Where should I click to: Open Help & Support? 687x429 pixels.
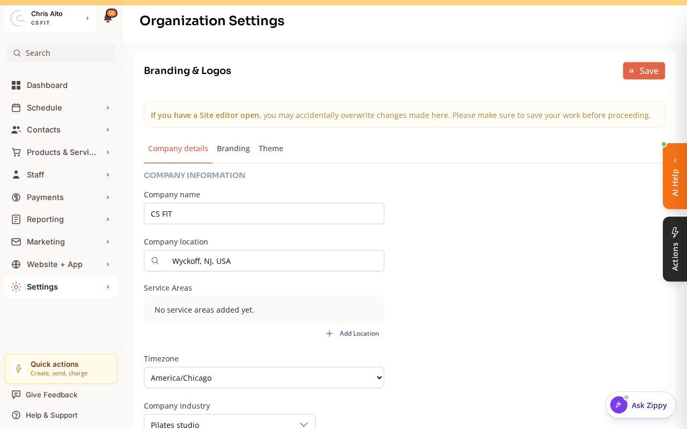(52, 415)
